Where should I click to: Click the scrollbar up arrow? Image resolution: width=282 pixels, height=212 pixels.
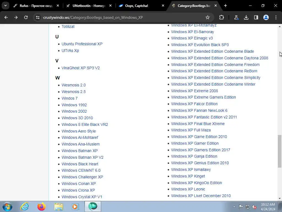point(280,26)
